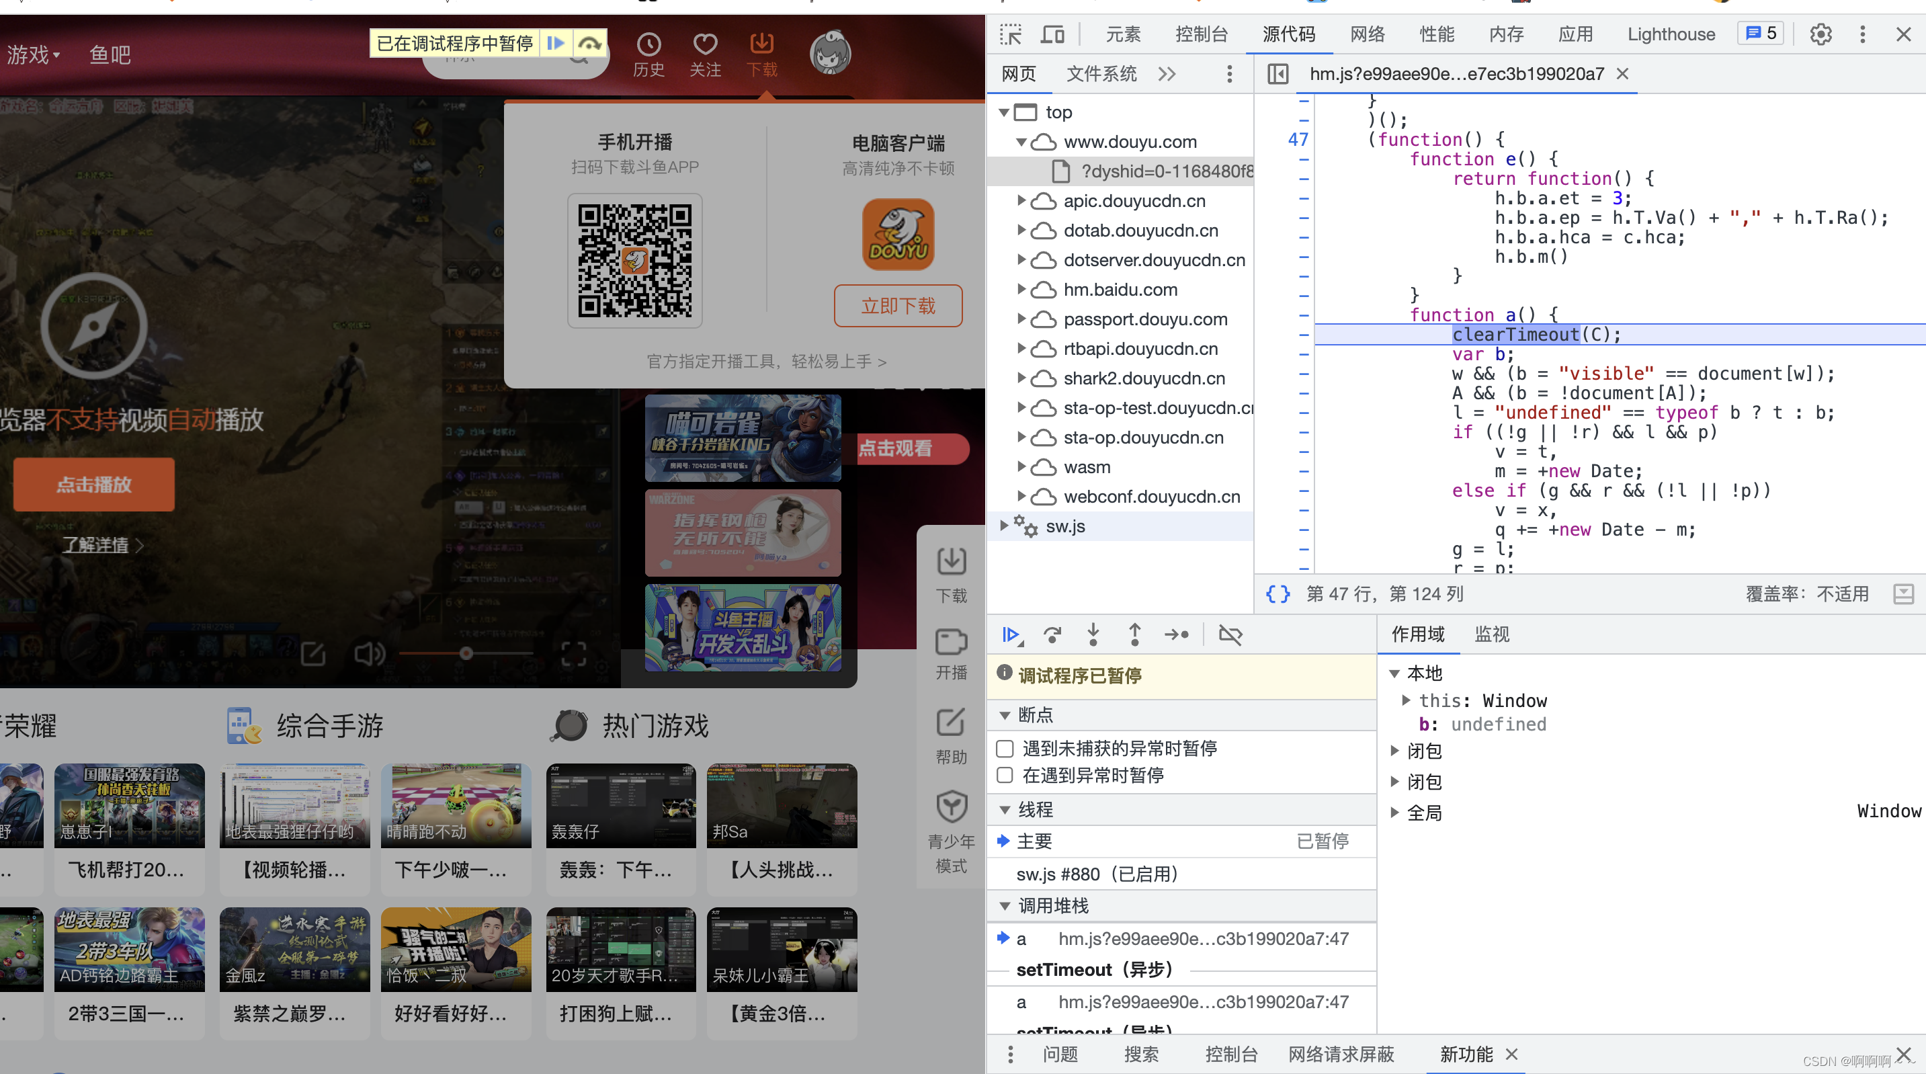Toggle the file navigator sidebar icon
The width and height of the screenshot is (1926, 1074).
(x=1278, y=74)
